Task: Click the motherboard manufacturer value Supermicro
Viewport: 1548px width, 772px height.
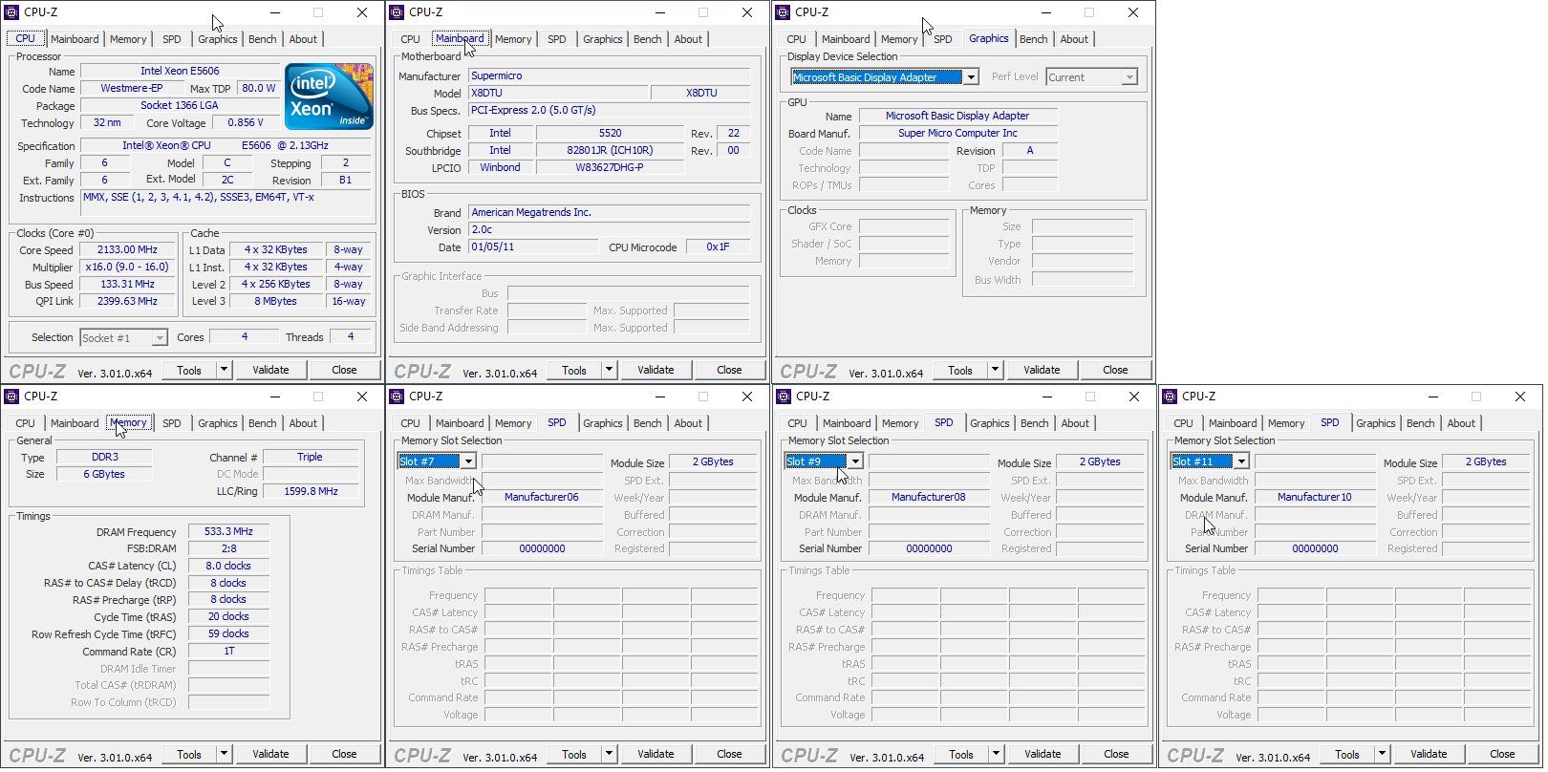Action: click(609, 76)
